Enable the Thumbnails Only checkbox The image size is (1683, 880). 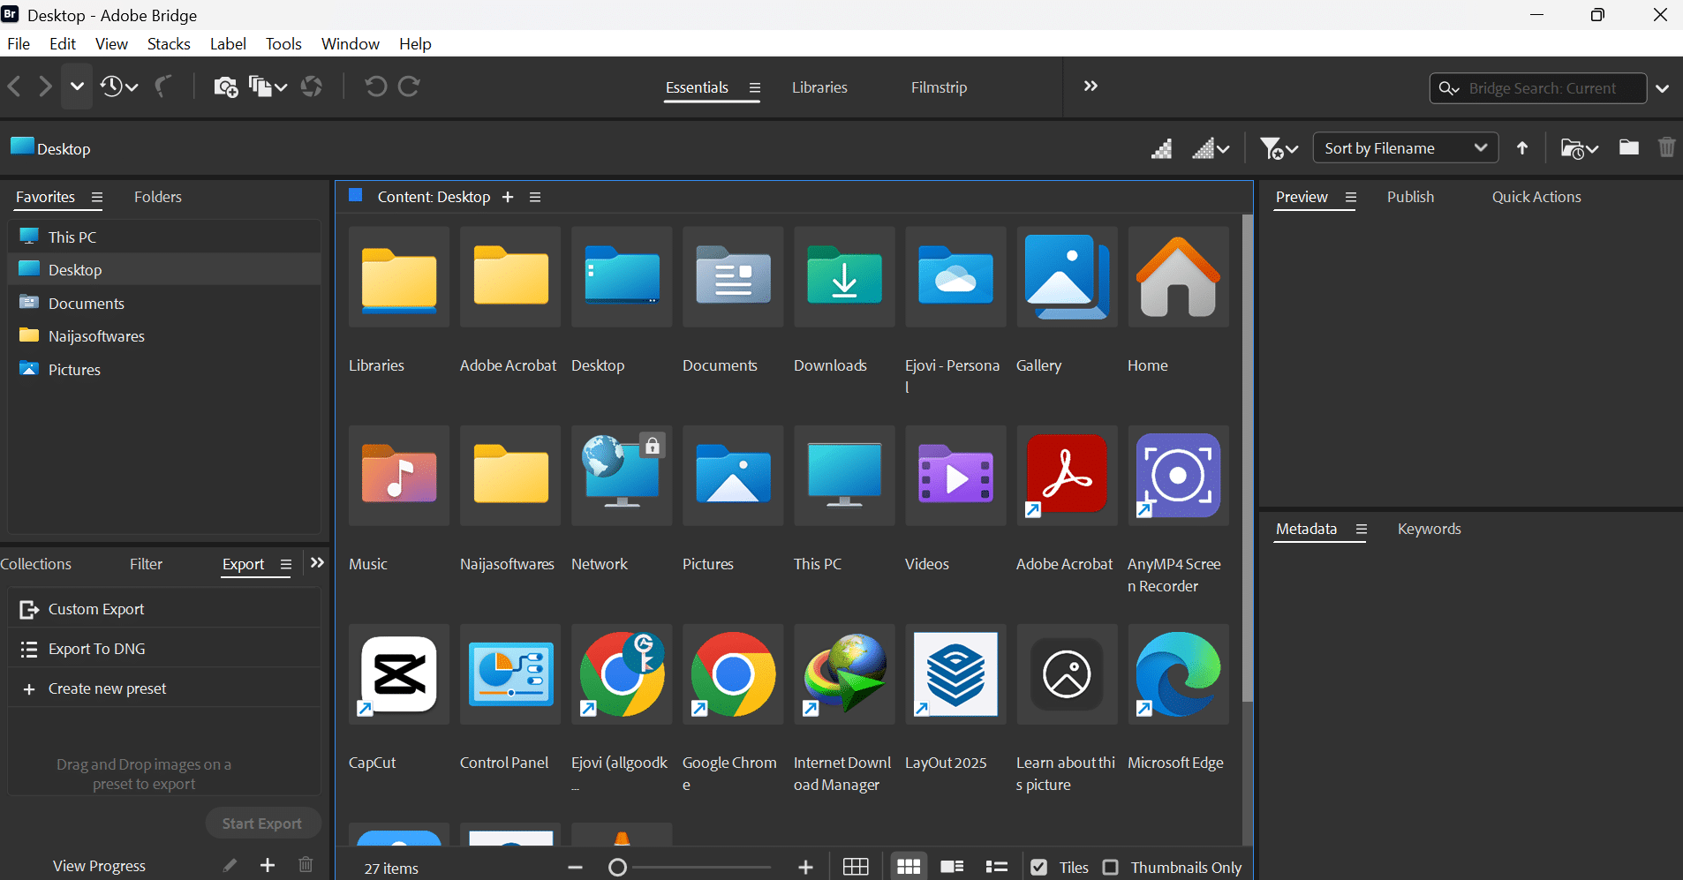click(x=1111, y=868)
